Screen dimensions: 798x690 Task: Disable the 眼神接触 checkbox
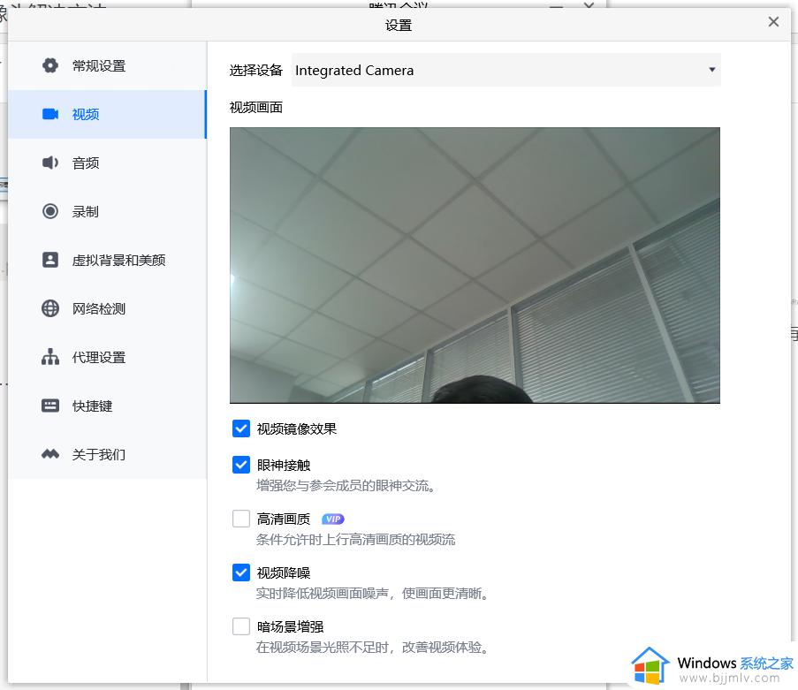tap(240, 465)
